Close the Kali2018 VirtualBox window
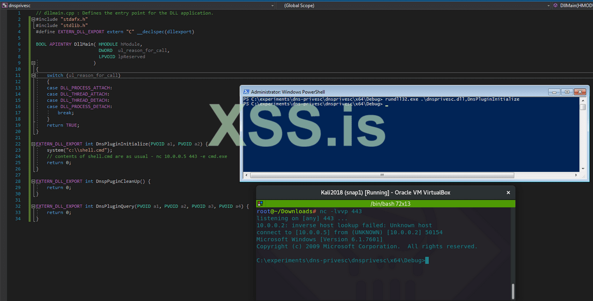Image resolution: width=593 pixels, height=301 pixels. tap(509, 192)
